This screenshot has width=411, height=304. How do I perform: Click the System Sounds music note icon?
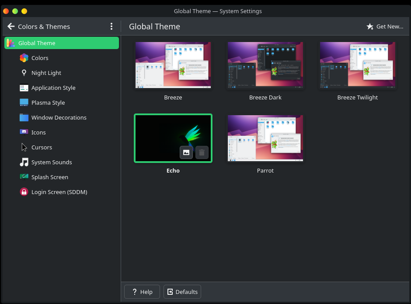coord(24,162)
